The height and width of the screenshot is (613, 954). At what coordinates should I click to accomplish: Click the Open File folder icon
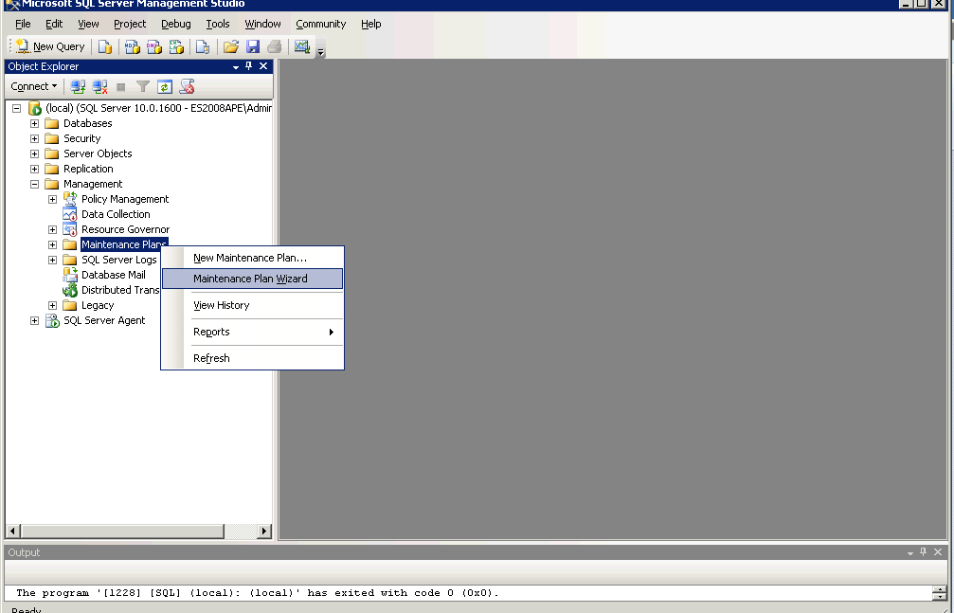(230, 46)
